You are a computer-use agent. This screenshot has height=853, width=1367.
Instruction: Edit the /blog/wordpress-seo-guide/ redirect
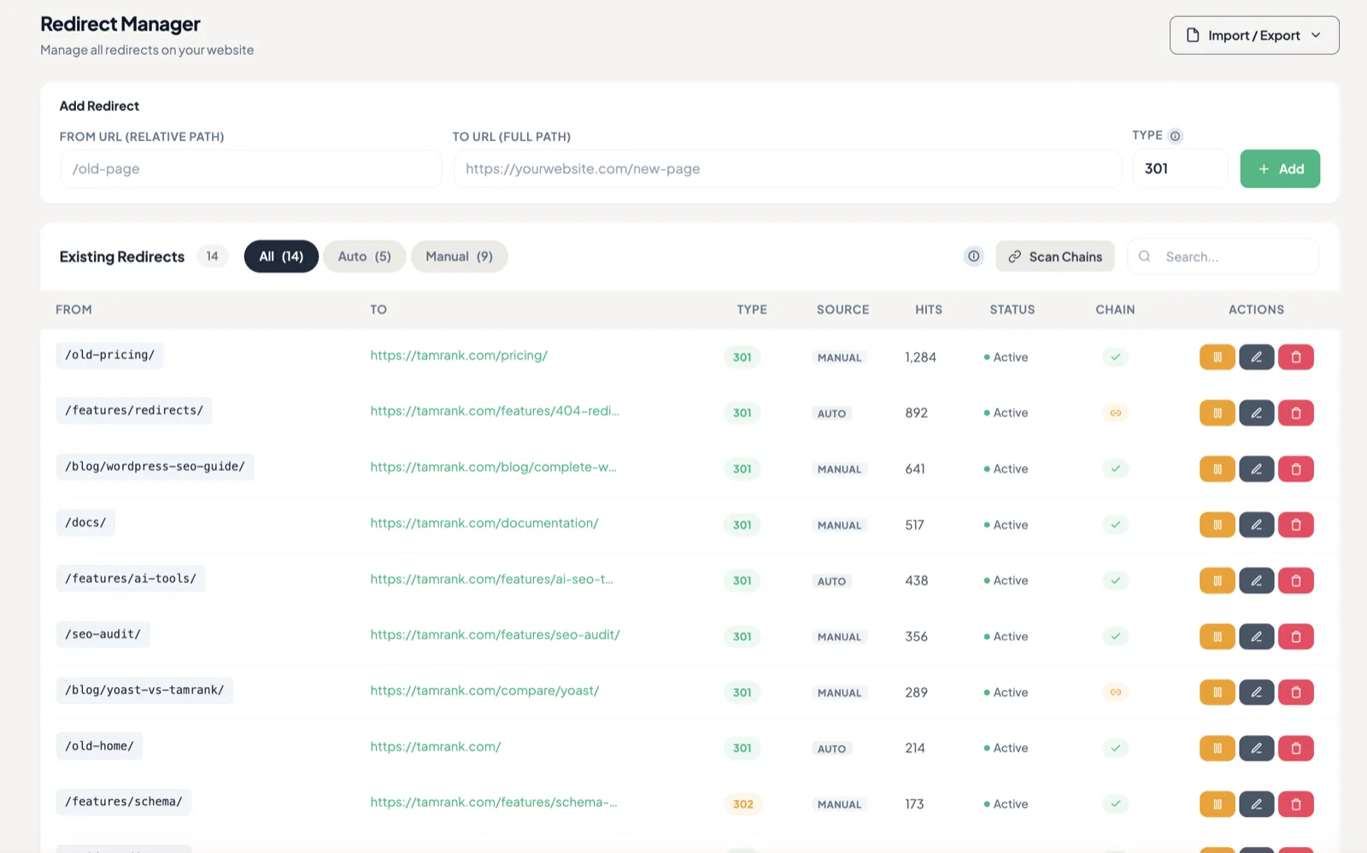[1256, 469]
